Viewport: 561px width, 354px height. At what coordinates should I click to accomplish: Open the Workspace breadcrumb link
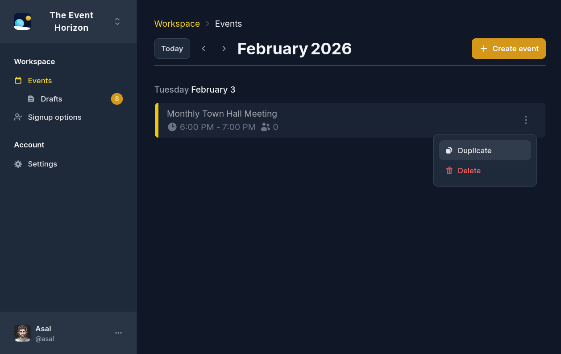[177, 24]
